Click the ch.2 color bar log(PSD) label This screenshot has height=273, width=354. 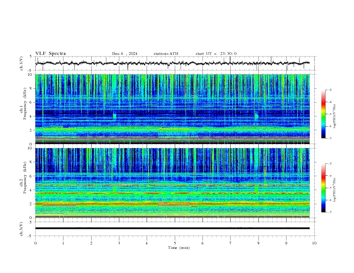[335, 190]
